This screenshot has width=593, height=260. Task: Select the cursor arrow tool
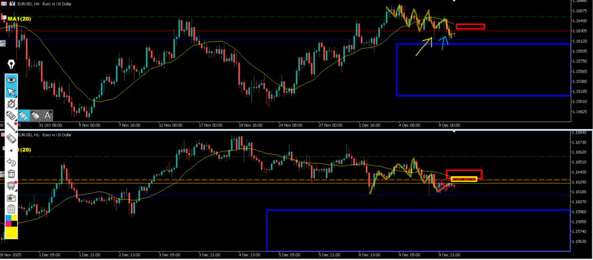12,91
